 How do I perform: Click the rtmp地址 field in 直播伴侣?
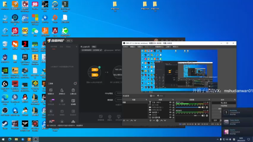click(119, 93)
